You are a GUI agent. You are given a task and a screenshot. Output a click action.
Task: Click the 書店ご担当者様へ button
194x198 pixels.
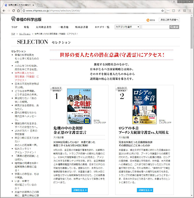click(169, 20)
